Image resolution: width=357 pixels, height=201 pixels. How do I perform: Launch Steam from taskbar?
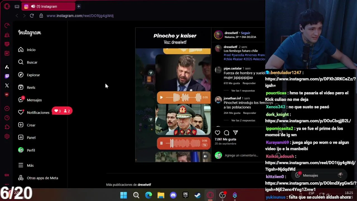pyautogui.click(x=198, y=195)
